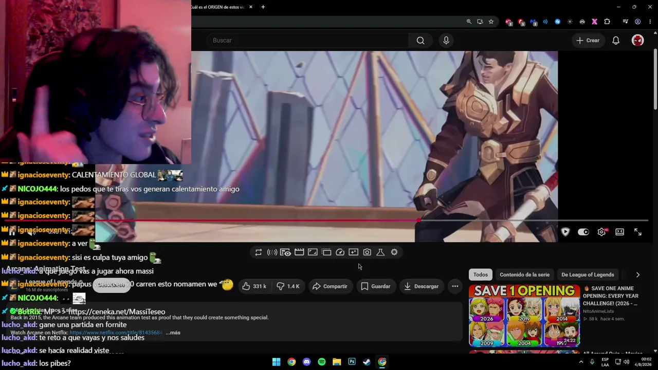
Task: Open the media controls music-note icon
Action: tap(625, 22)
